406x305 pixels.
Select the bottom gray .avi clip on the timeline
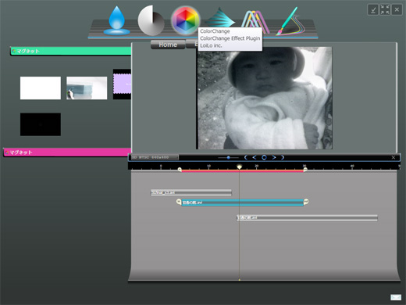(307, 218)
